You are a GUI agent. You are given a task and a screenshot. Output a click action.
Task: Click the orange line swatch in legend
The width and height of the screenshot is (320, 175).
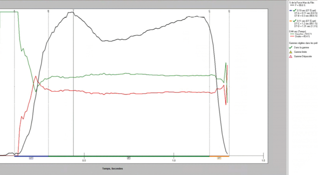click(291, 21)
